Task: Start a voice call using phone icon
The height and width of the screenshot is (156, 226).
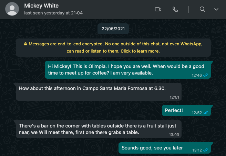Action: click(x=175, y=10)
